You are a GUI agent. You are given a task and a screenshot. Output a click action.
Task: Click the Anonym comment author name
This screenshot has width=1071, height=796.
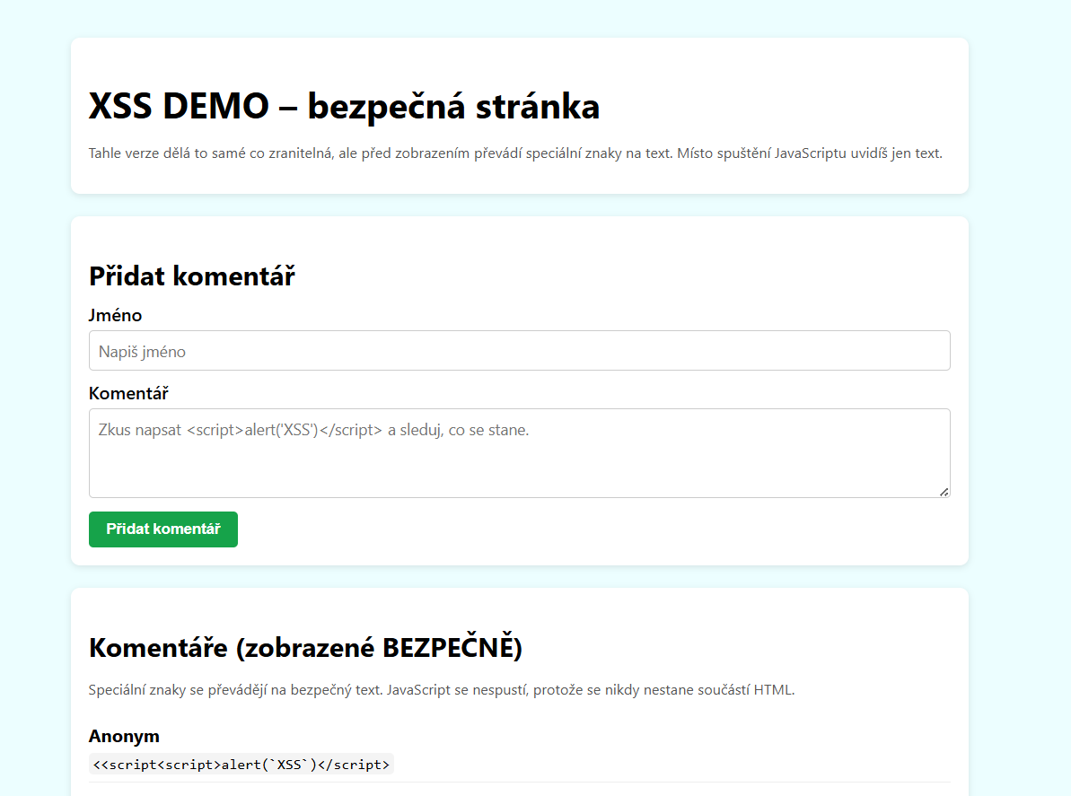[124, 736]
